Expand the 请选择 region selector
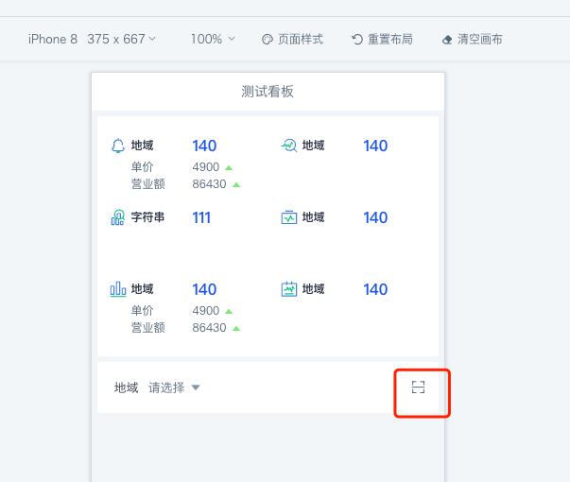 pos(175,387)
